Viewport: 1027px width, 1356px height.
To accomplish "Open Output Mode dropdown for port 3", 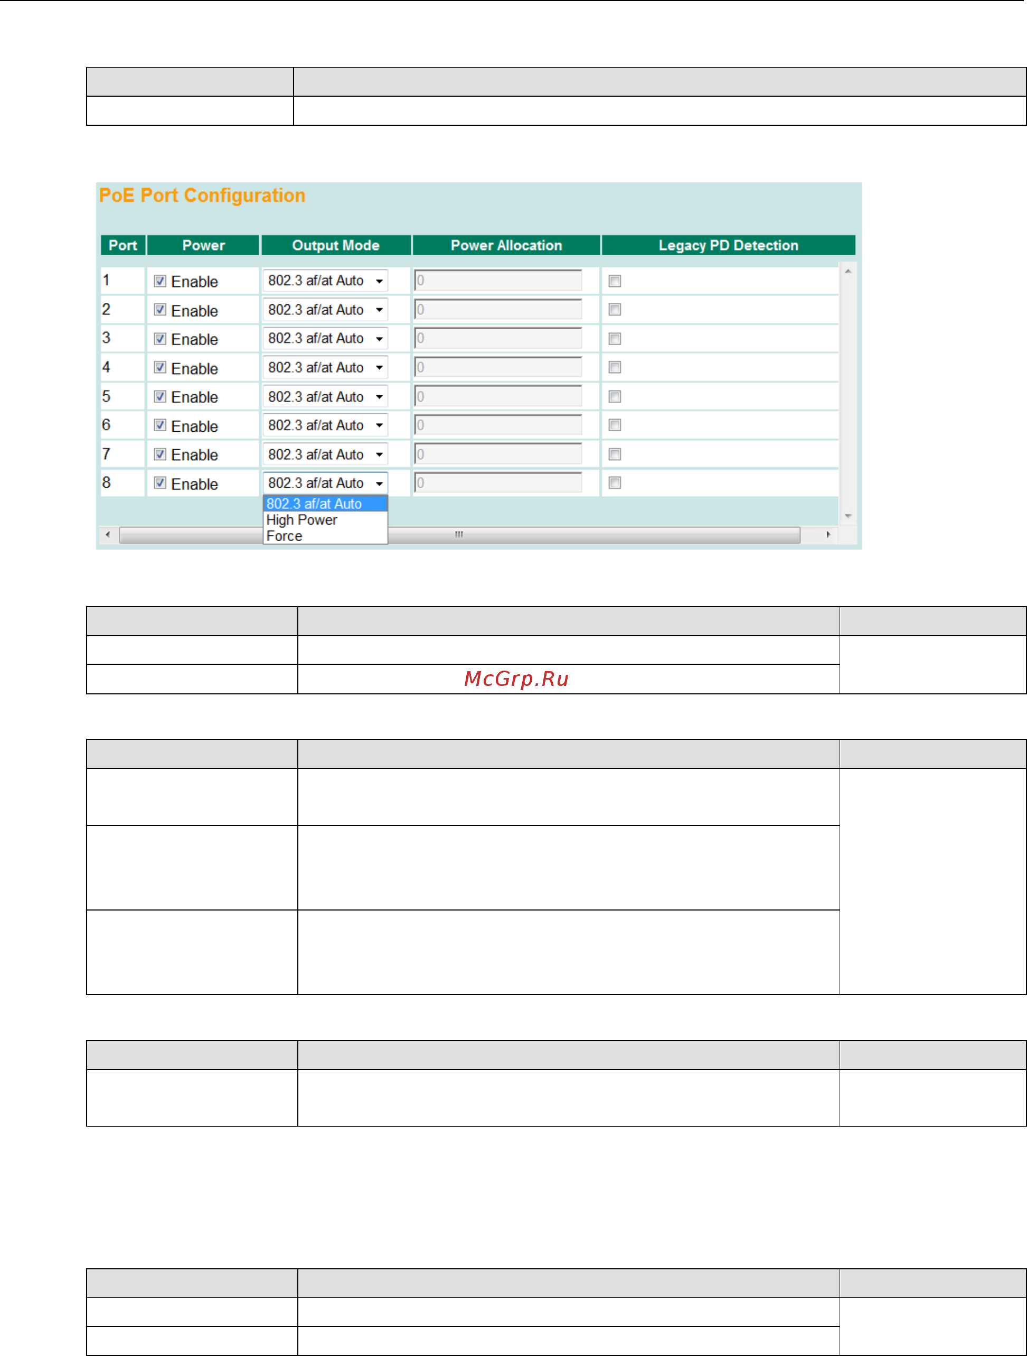I will [x=325, y=338].
